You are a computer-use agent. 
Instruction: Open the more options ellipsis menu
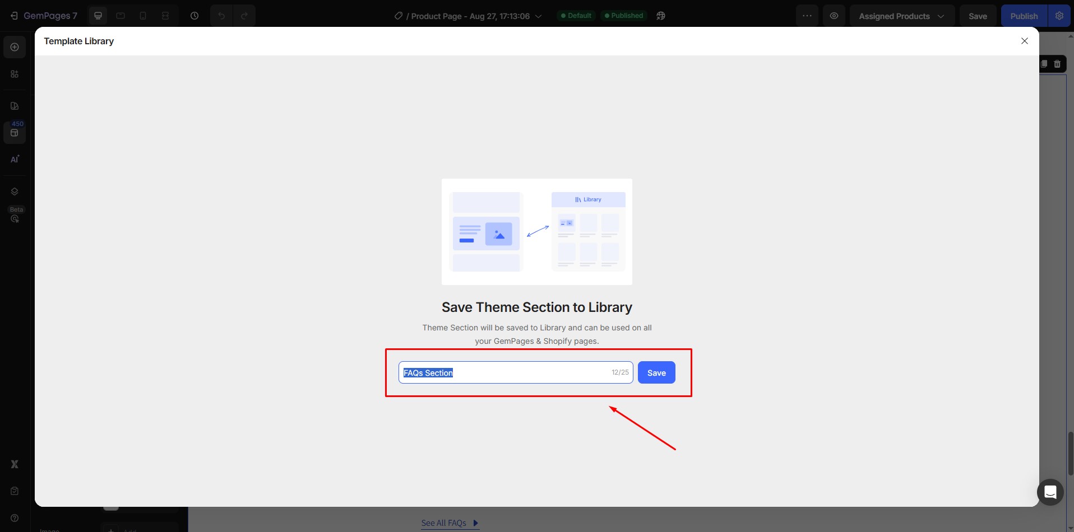coord(807,16)
